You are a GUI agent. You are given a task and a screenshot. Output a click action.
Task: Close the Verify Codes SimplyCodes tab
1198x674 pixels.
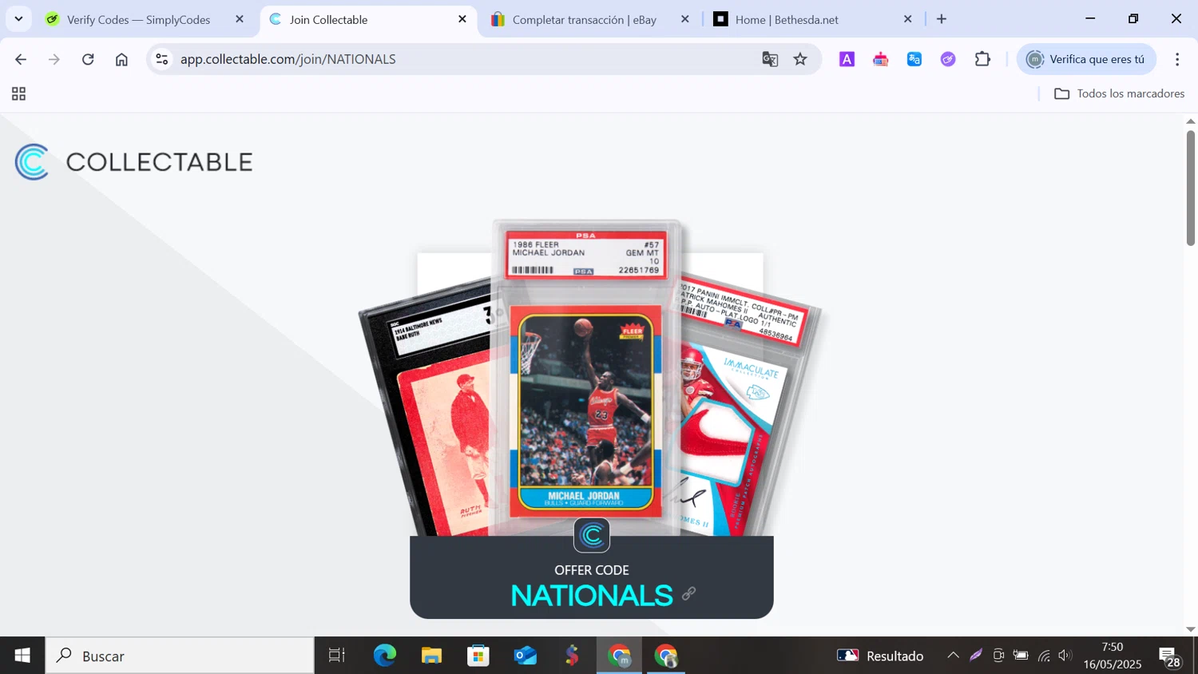coord(240,19)
